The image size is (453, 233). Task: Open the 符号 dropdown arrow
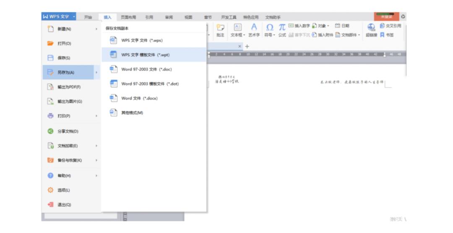click(274, 35)
